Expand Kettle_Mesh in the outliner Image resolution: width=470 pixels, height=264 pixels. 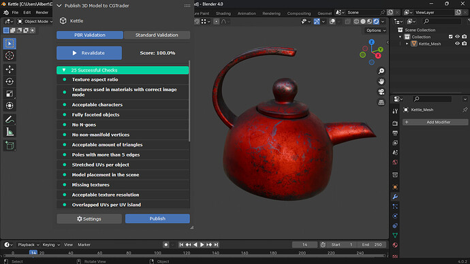click(407, 44)
